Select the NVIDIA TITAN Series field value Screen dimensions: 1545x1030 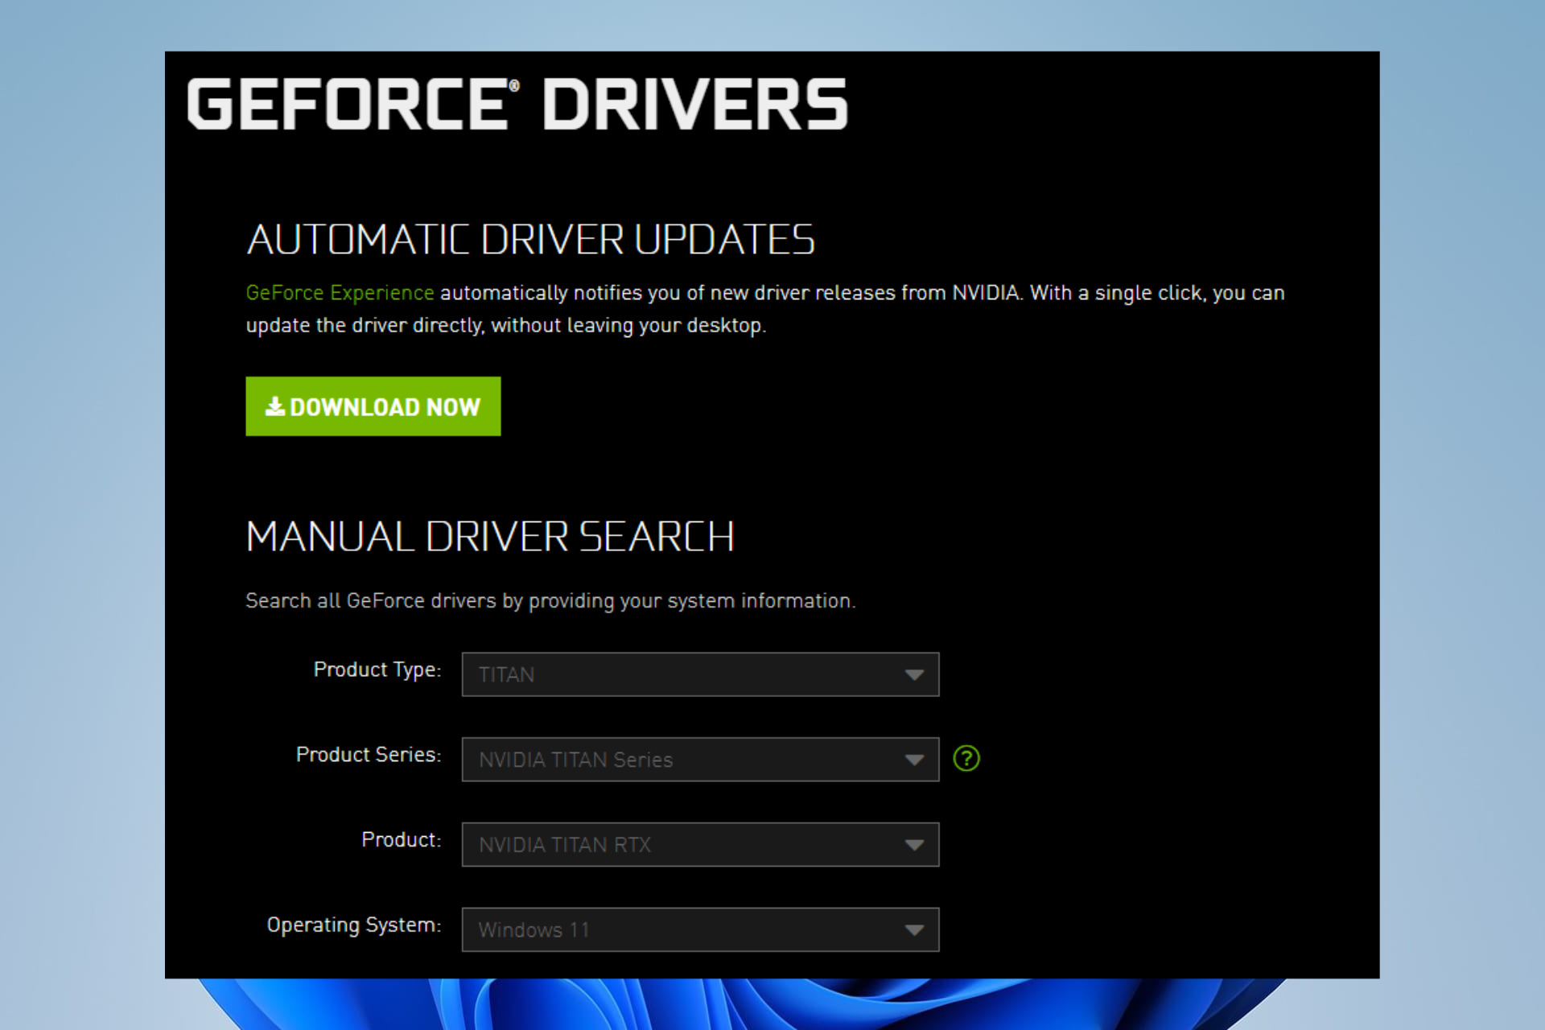(575, 760)
